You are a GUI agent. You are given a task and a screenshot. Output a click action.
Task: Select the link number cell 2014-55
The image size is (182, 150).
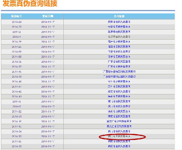coord(17,57)
